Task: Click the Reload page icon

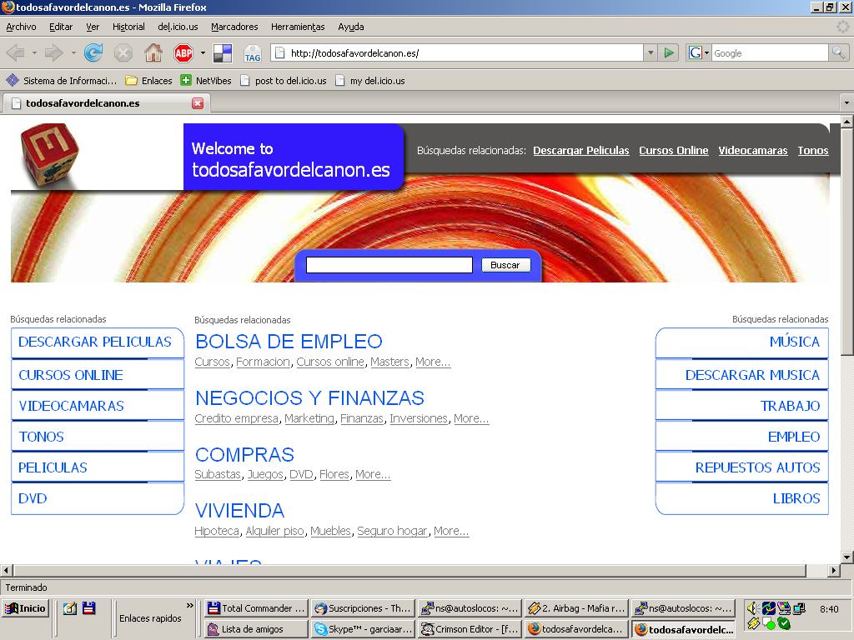Action: click(93, 53)
